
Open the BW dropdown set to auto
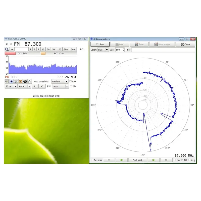(x=60, y=86)
